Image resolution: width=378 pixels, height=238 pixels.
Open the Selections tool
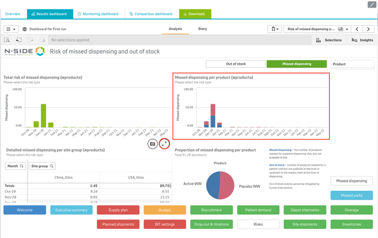tap(329, 40)
